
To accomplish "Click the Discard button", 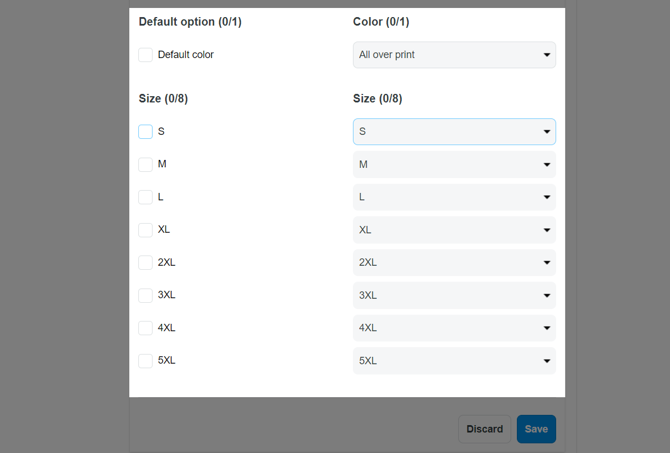I will [484, 429].
